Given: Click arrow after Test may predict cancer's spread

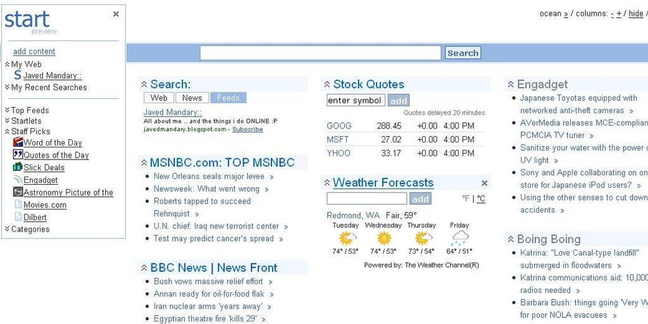Looking at the screenshot, I should pos(281,239).
